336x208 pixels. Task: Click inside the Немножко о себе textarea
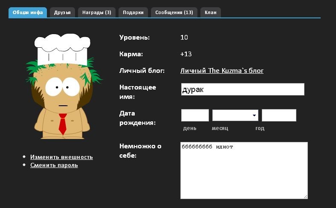(x=244, y=170)
